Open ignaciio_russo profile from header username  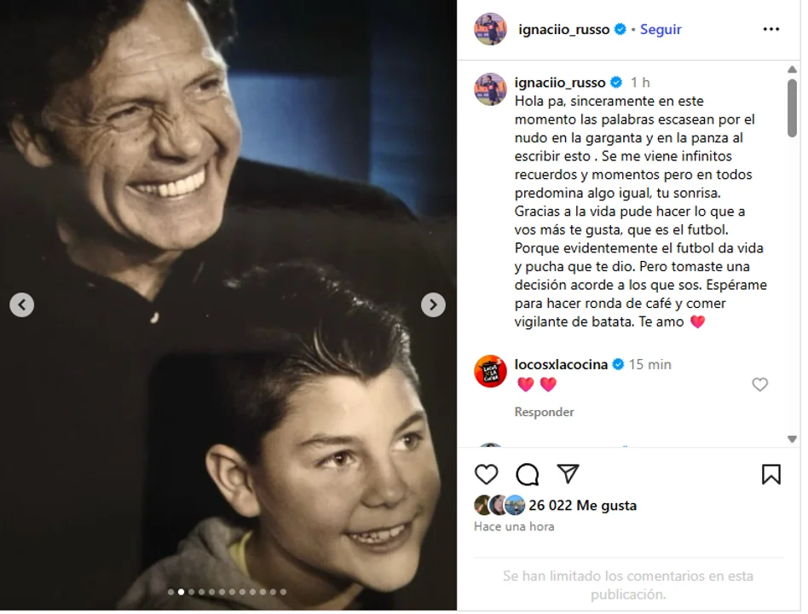tap(563, 29)
